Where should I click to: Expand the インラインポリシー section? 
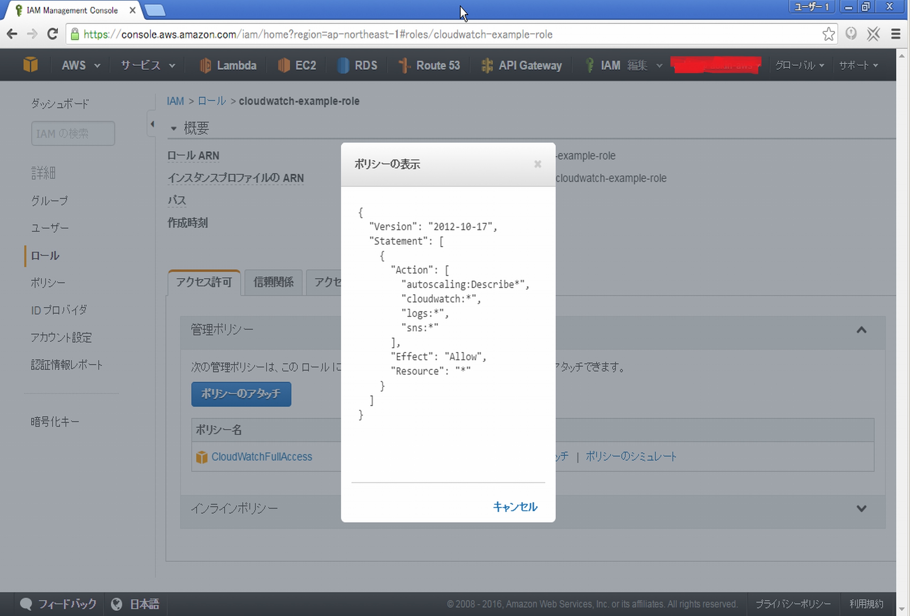(862, 508)
